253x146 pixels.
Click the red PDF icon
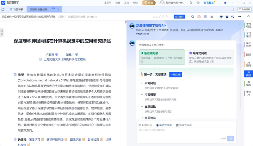pos(199,17)
